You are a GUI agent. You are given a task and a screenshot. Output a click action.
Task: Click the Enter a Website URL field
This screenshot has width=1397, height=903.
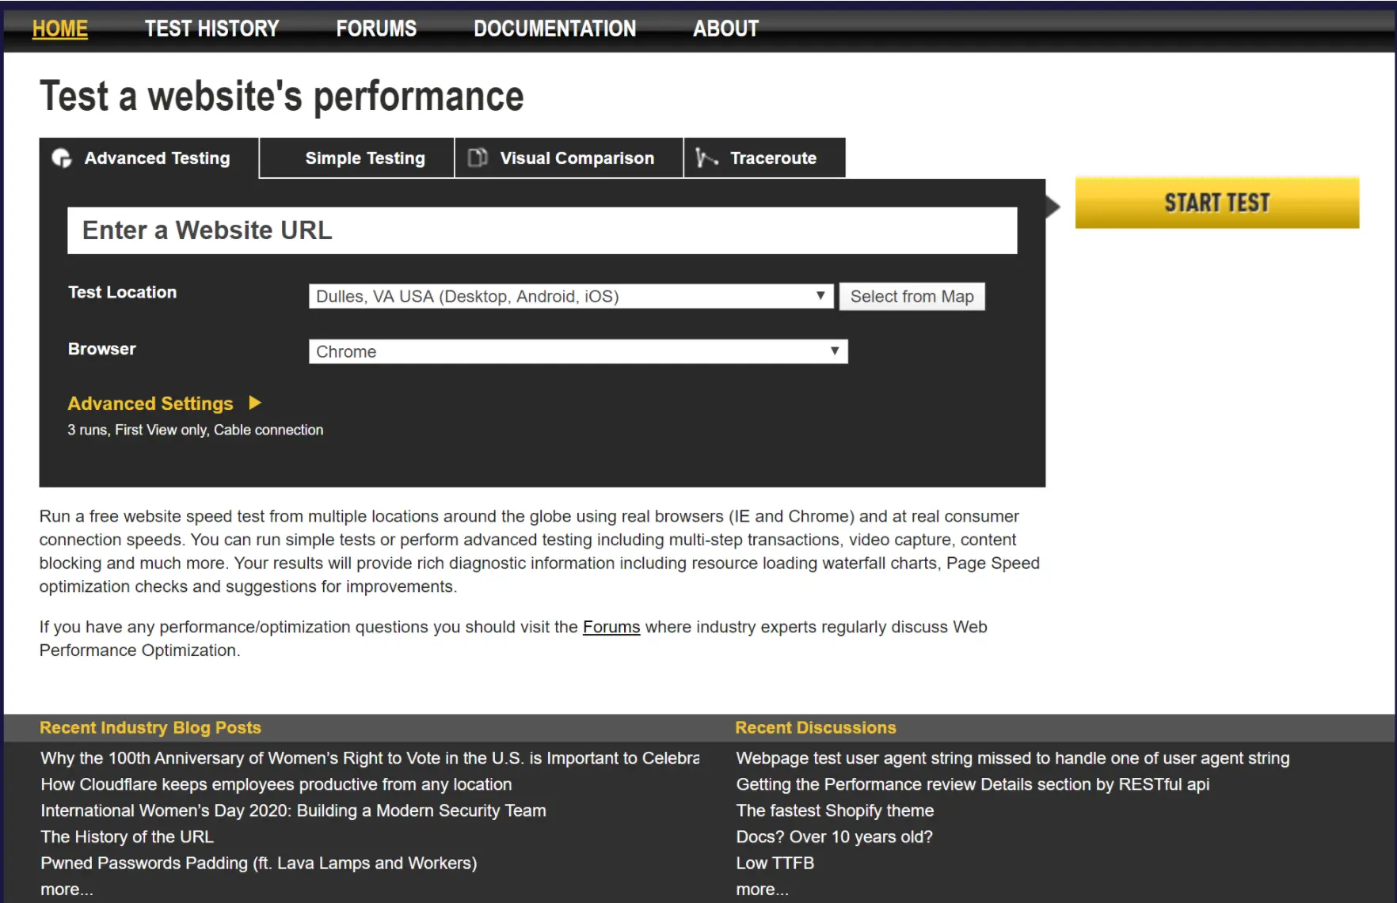pyautogui.click(x=542, y=230)
